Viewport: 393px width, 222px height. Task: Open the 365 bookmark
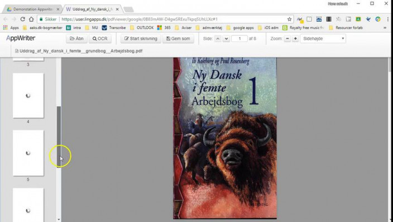(x=164, y=27)
